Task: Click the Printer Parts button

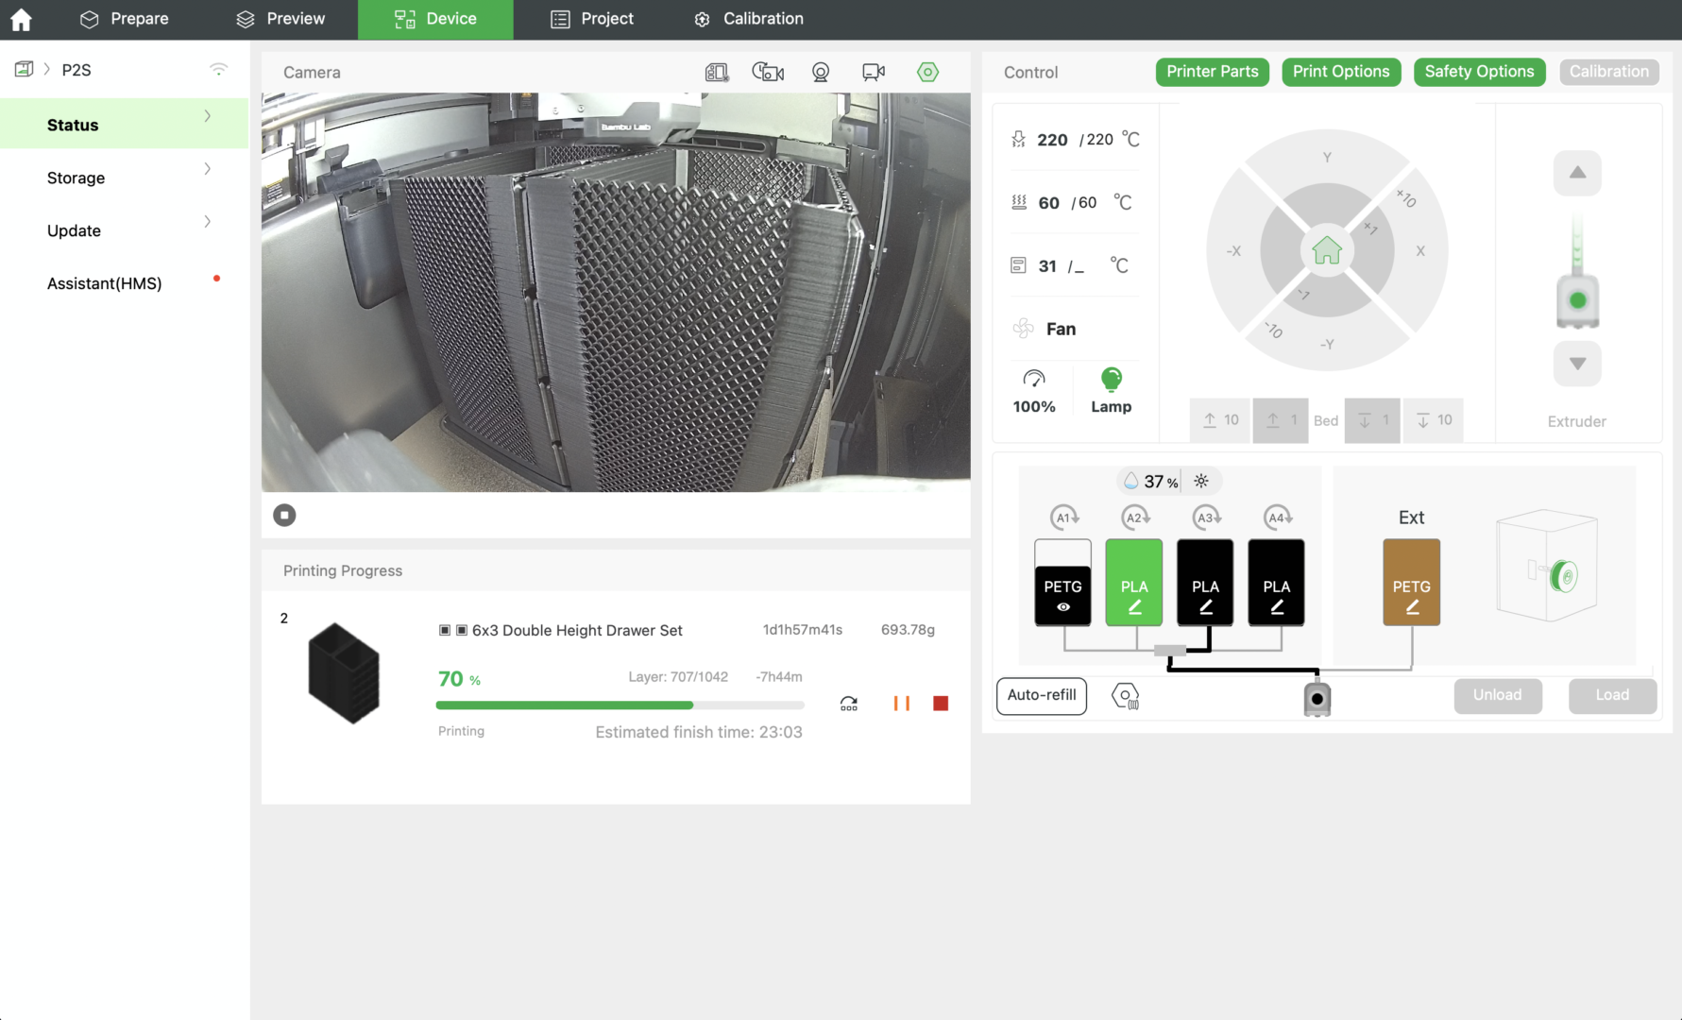Action: click(x=1212, y=72)
